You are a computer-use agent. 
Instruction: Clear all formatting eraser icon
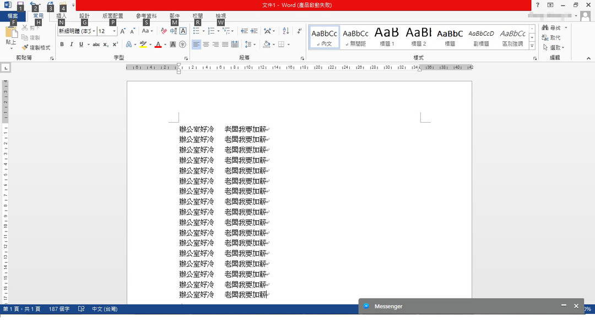pos(164,31)
